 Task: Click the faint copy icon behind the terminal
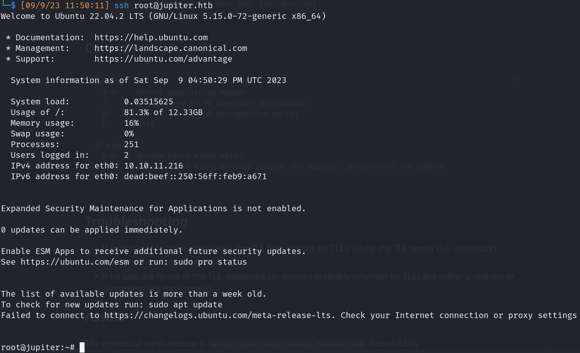(516, 82)
